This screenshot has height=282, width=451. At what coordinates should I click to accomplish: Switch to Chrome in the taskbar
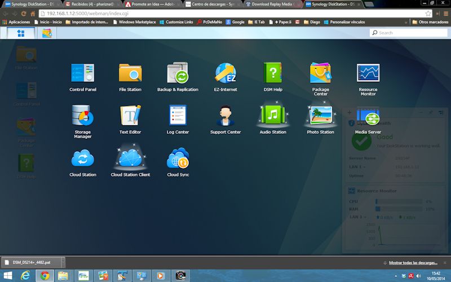45,276
